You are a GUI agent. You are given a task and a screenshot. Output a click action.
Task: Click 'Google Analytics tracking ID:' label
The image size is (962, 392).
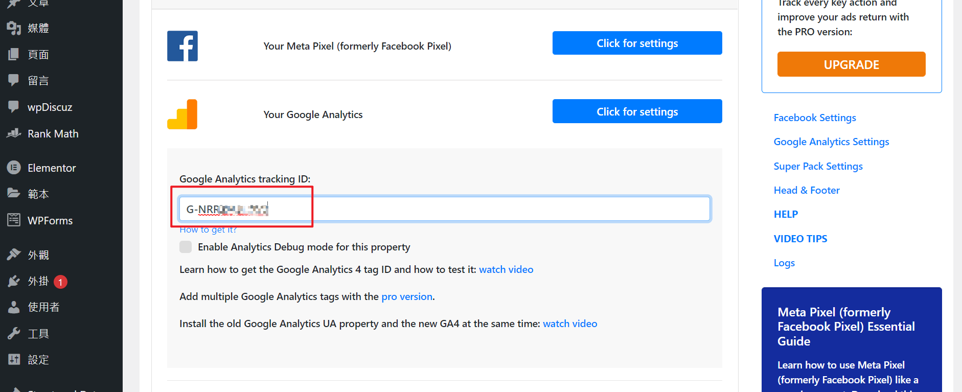245,179
